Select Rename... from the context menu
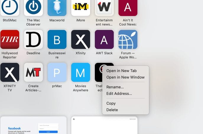Screen dimensions: 203x134 click(x=115, y=87)
